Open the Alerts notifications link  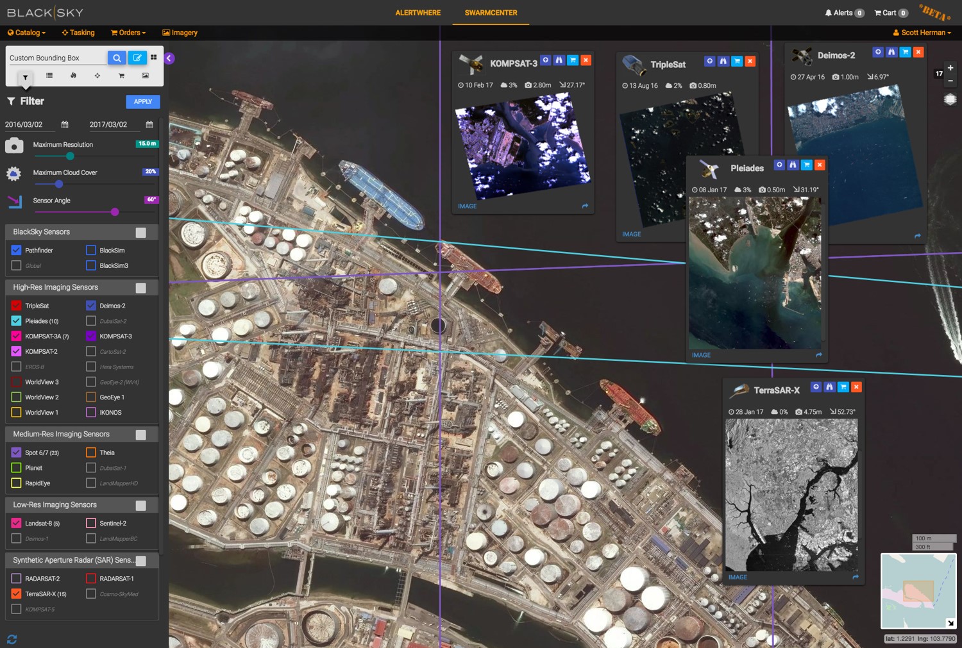click(x=844, y=13)
